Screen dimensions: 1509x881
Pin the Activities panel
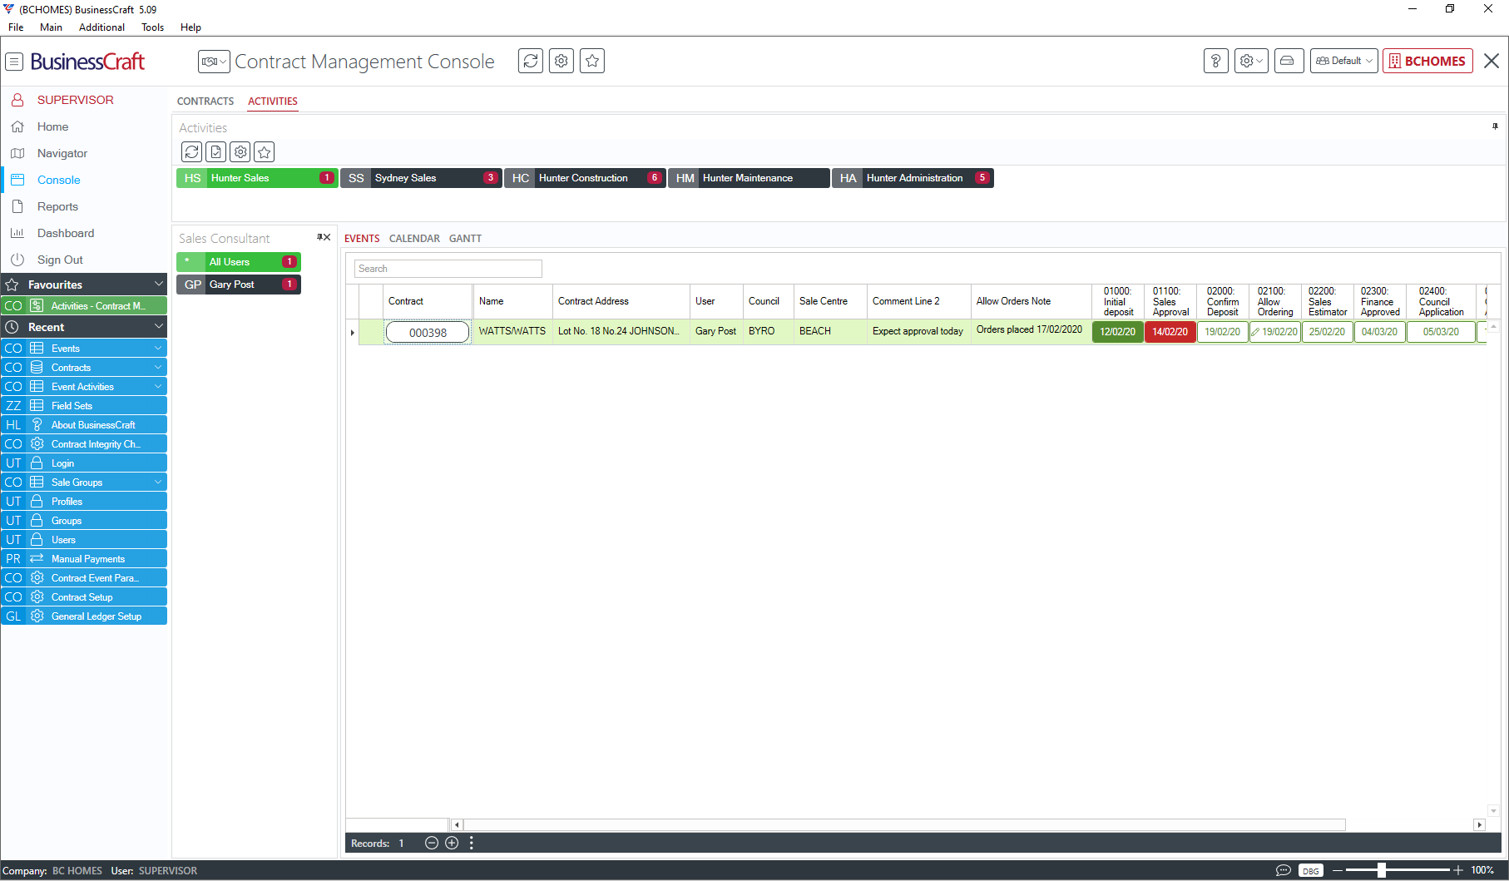click(x=1495, y=126)
